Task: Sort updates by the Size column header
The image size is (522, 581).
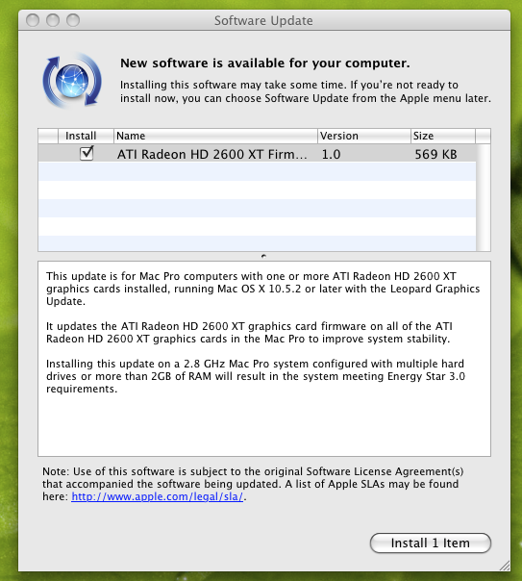Action: tap(443, 136)
